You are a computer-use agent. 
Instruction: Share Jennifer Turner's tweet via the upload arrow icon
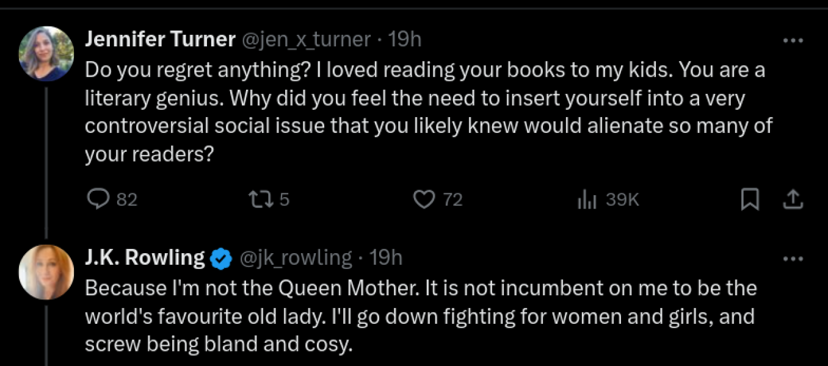[793, 199]
